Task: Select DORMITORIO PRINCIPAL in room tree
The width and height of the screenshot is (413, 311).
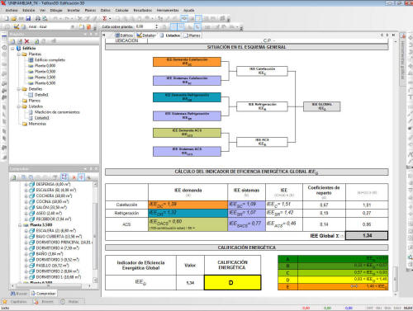Action: (x=64, y=243)
